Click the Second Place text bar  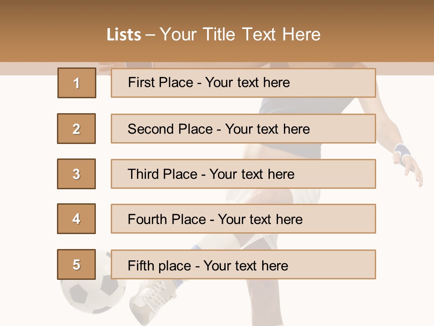243,129
